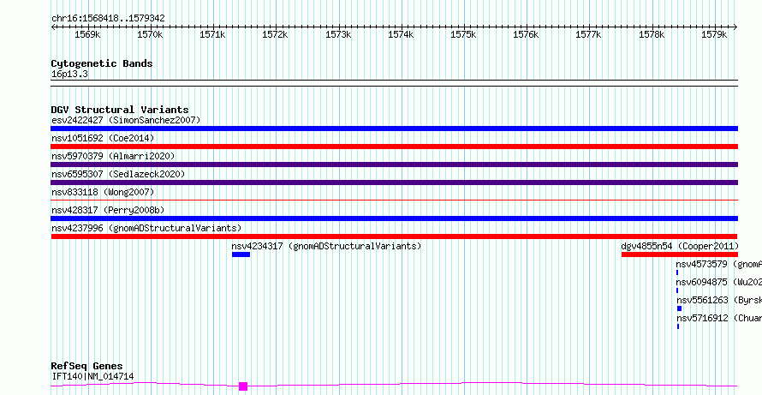Select the nsv428317 blue variant bar
The image size is (762, 395).
point(394,218)
